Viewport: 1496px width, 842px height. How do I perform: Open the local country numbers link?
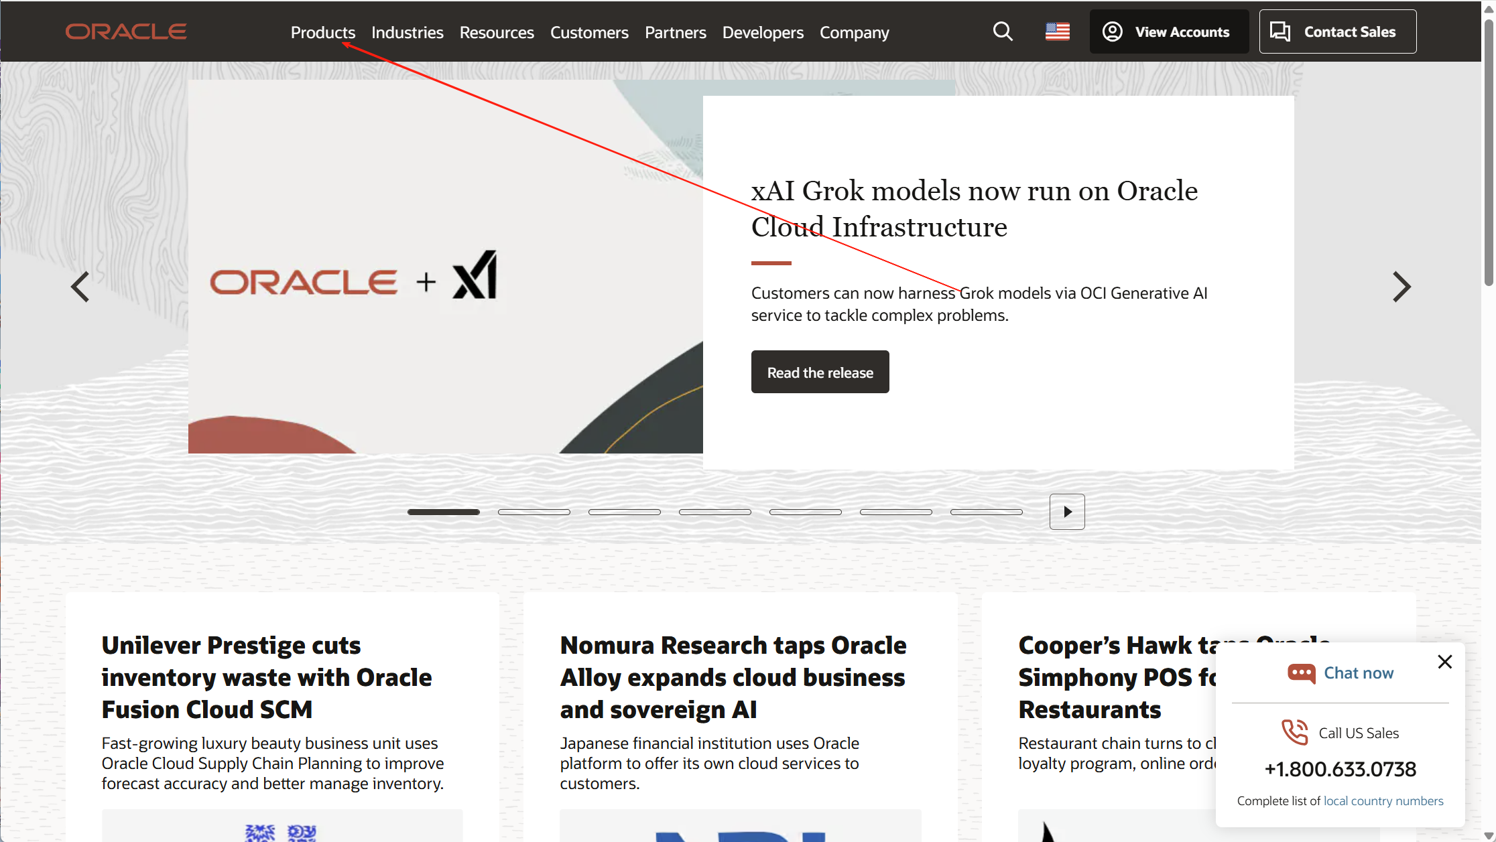point(1383,801)
